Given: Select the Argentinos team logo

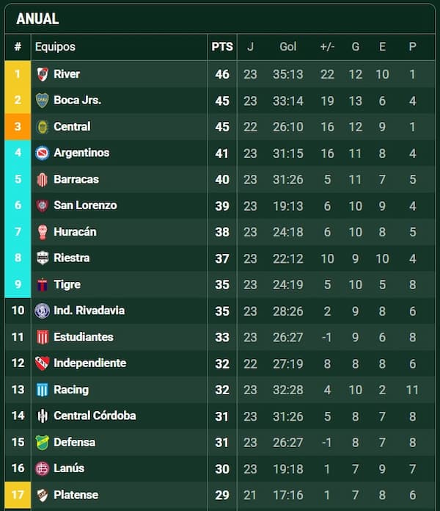Looking at the screenshot, I should [43, 153].
